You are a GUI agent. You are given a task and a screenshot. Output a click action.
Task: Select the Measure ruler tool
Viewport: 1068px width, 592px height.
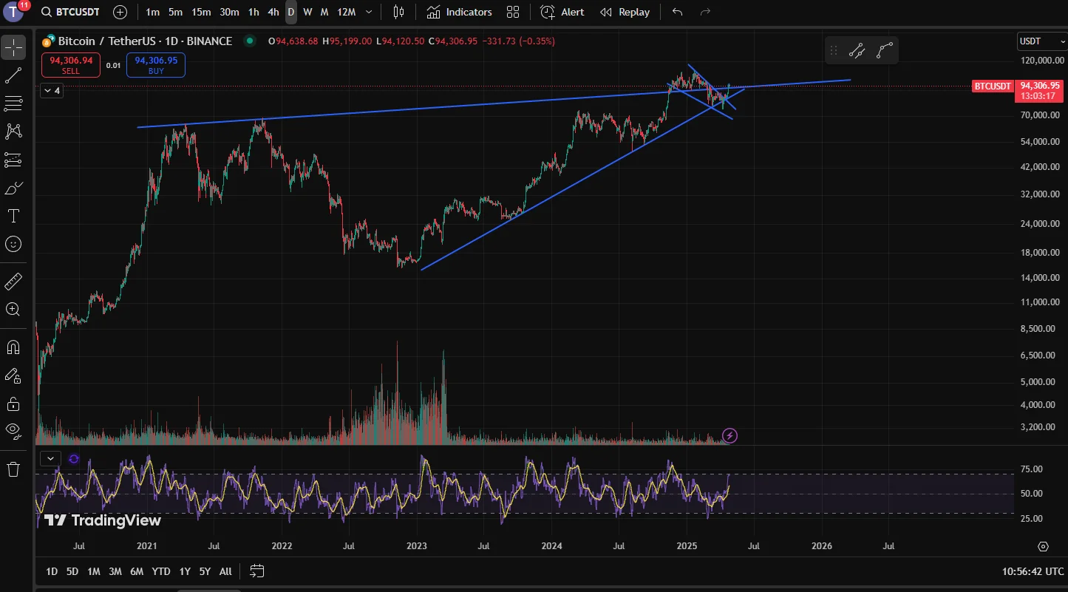(x=13, y=282)
